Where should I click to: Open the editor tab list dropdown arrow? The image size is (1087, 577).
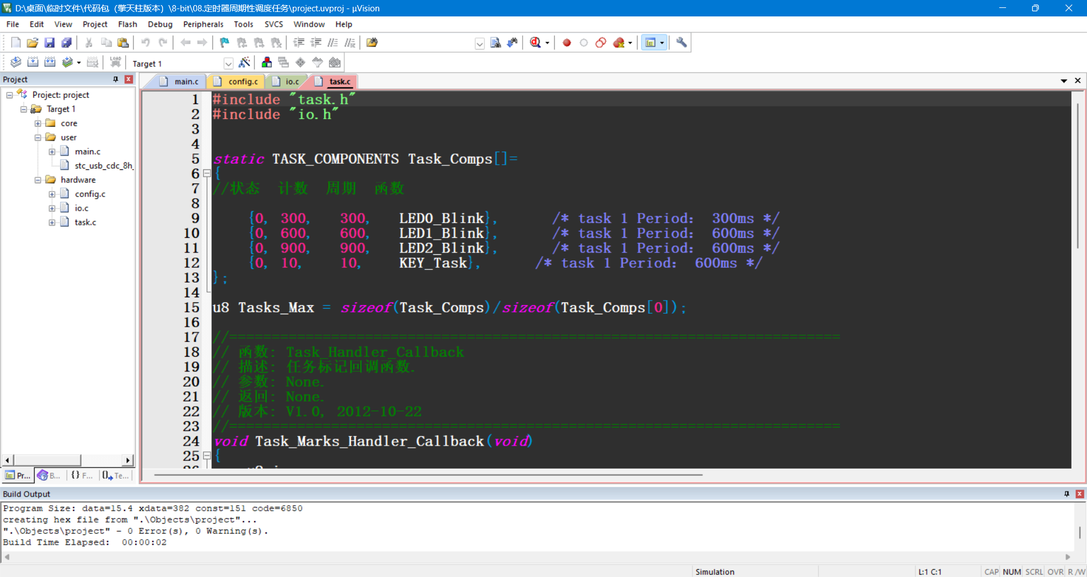pyautogui.click(x=1064, y=81)
